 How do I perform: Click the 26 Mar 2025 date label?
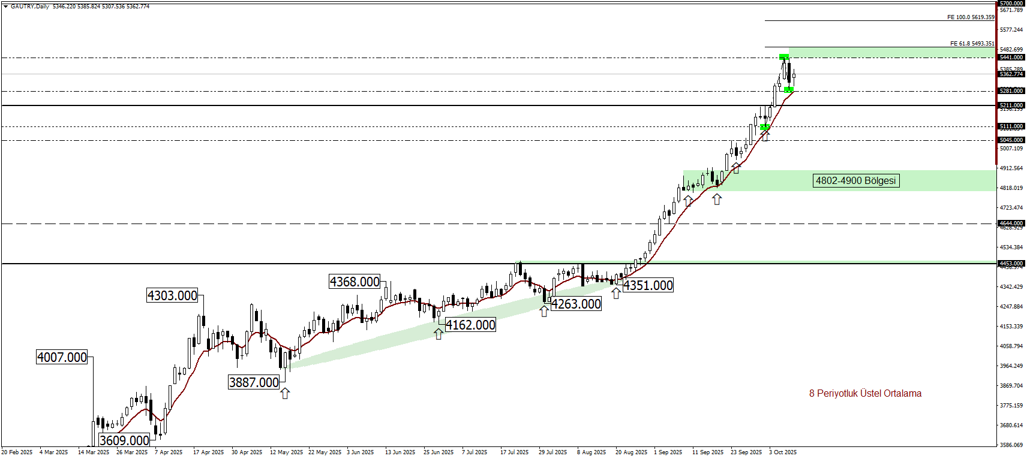(x=132, y=452)
